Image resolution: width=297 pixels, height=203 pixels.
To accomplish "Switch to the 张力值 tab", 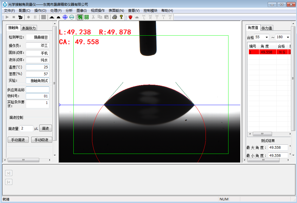I will tap(267, 28).
